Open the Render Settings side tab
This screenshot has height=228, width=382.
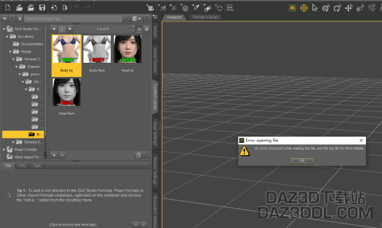[155, 171]
